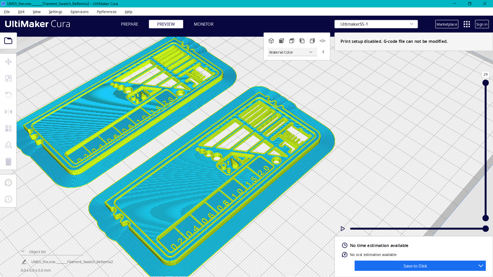Click the UltiMaker app grid icon
Image resolution: width=493 pixels, height=277 pixels.
[467, 24]
